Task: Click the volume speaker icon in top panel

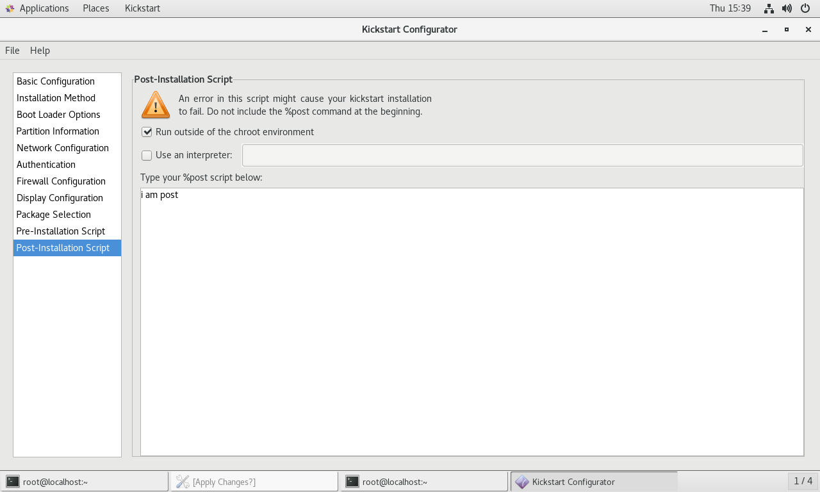Action: [x=787, y=8]
